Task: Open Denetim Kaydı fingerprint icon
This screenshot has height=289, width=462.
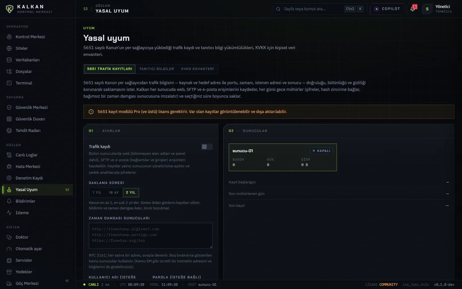Action: (x=9, y=178)
